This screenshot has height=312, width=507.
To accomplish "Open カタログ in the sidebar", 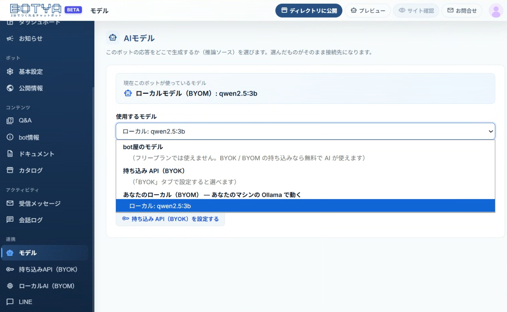I will point(44,170).
